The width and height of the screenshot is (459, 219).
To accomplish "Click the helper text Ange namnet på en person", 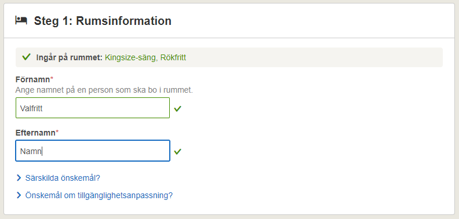I will (x=104, y=90).
